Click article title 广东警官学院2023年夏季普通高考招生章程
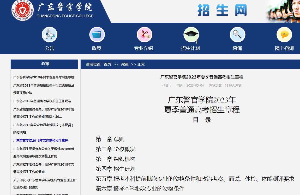Viewport: 300px width, 195px height. 202,77
